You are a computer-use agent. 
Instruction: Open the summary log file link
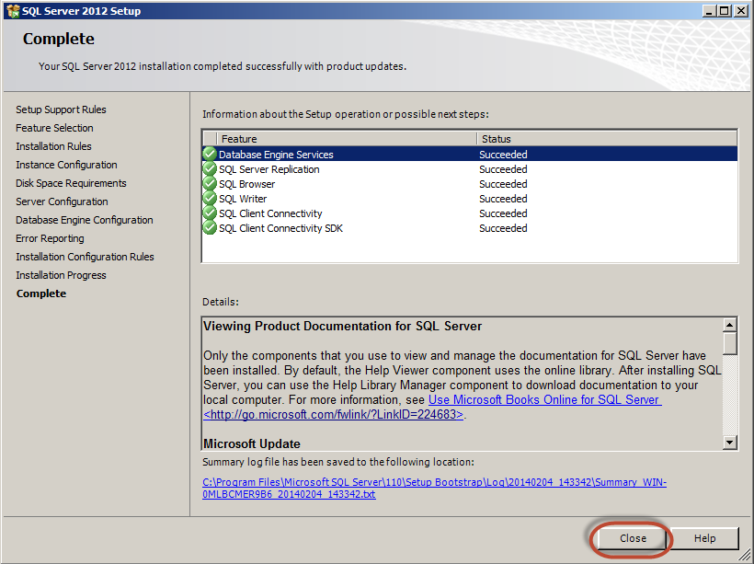(434, 488)
